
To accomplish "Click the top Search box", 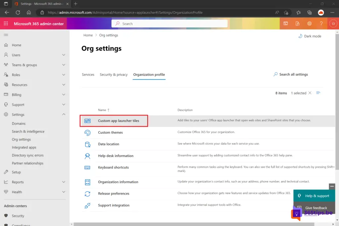I will [x=169, y=23].
